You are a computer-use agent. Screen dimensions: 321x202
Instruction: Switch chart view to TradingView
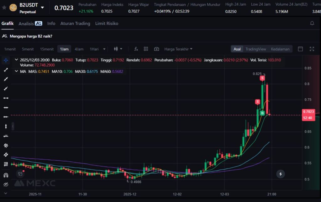[255, 49]
